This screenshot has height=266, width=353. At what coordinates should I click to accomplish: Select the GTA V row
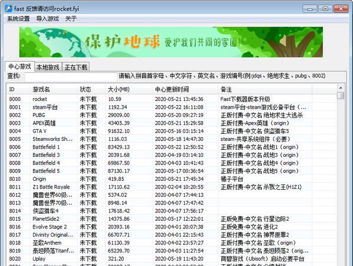pyautogui.click(x=172, y=131)
